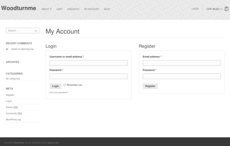
Task: Open the Spinning top comment link
Action: click(27, 49)
